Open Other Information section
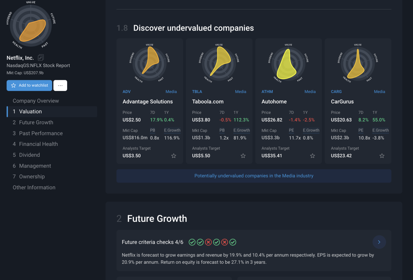The image size is (413, 280). pos(34,187)
